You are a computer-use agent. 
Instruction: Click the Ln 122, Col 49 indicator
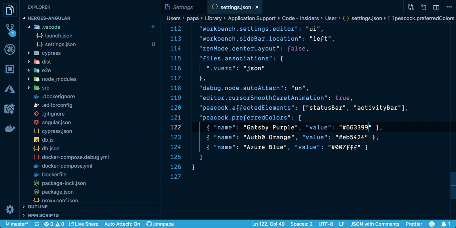pyautogui.click(x=268, y=224)
